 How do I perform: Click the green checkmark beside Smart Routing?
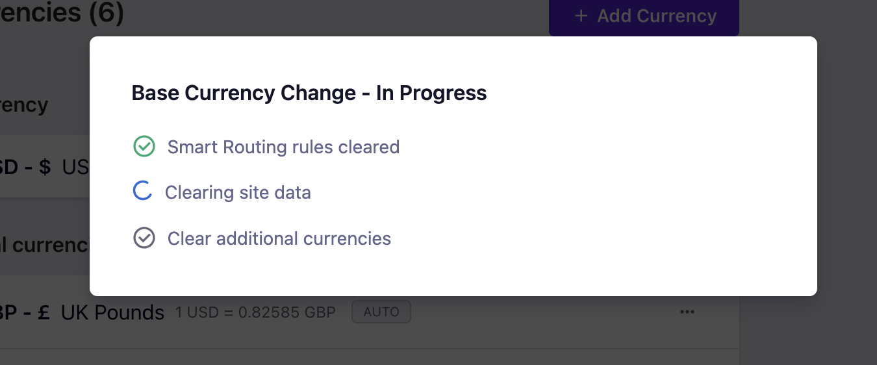[x=144, y=147]
